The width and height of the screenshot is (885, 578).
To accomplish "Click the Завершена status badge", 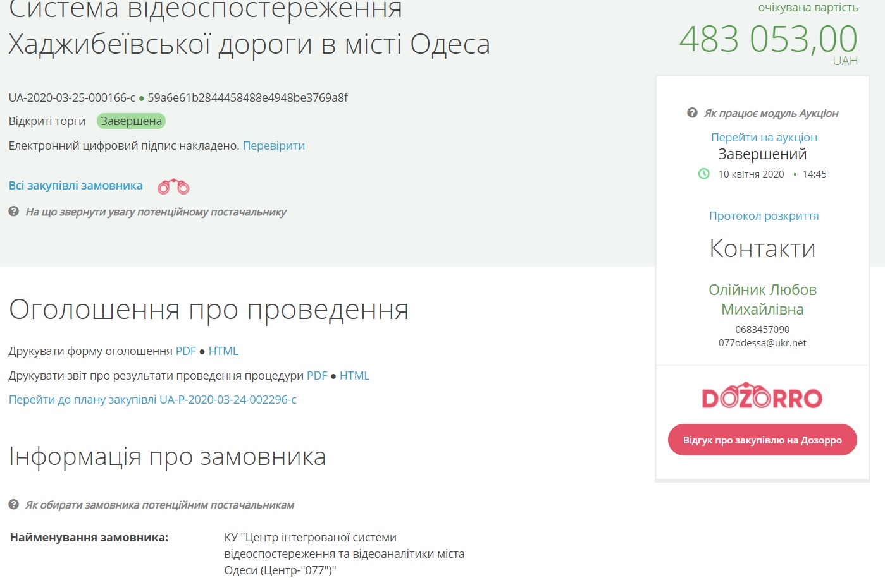I will coord(131,121).
